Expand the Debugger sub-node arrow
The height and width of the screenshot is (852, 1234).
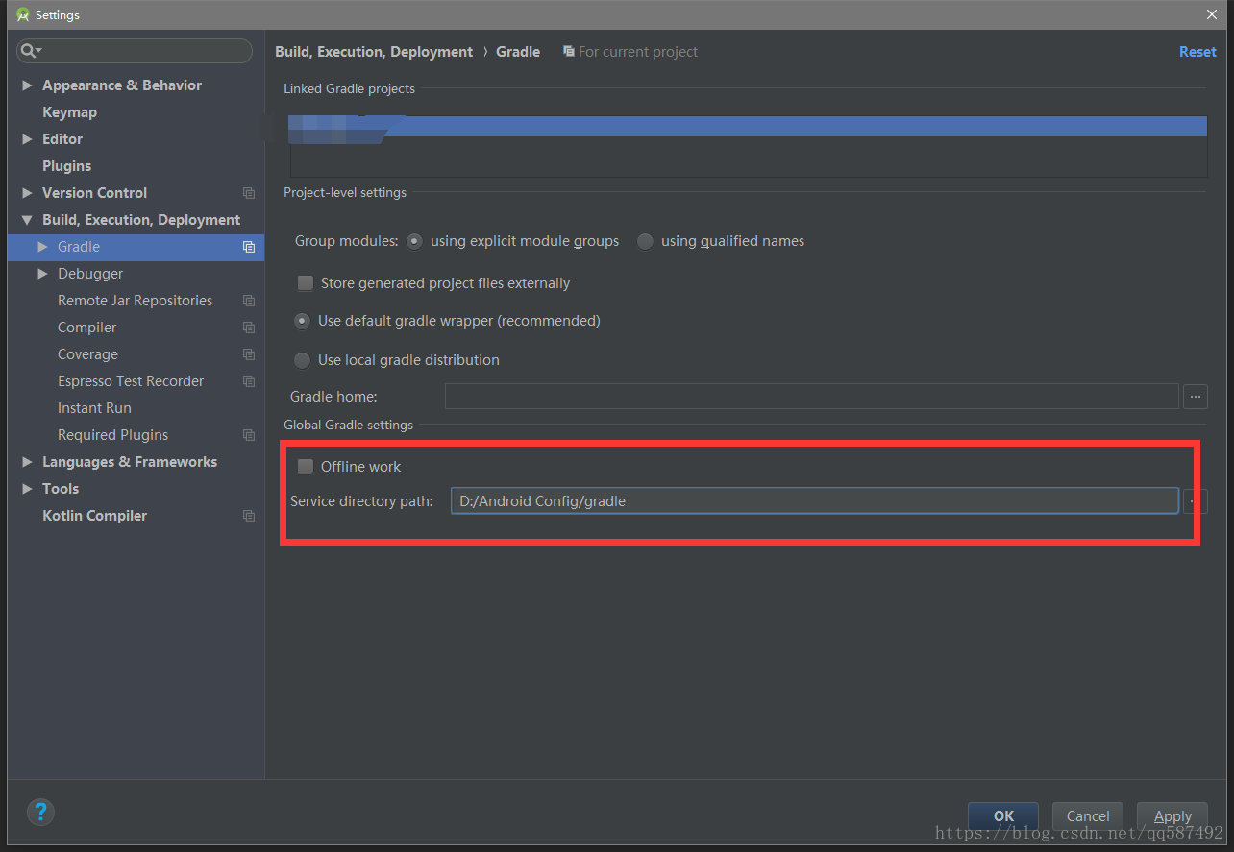tap(42, 274)
